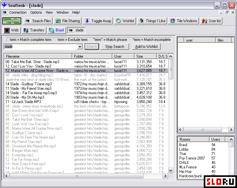Click user 'hipswing' in results
237x188 pixels.
pyautogui.click(x=121, y=102)
